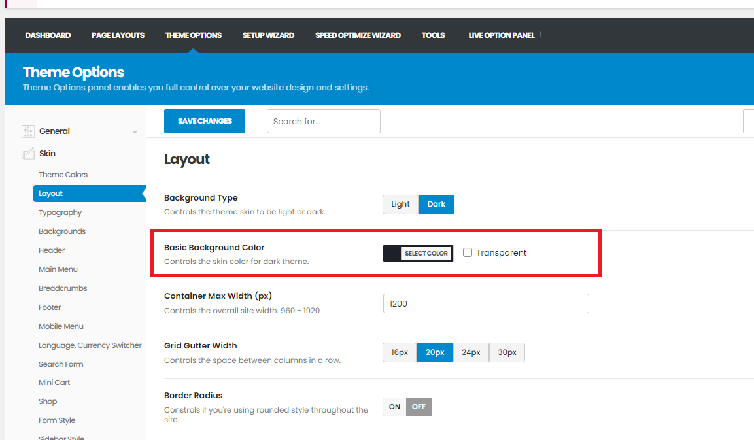The height and width of the screenshot is (440, 754).
Task: Expand the General section chevron
Action: point(135,132)
